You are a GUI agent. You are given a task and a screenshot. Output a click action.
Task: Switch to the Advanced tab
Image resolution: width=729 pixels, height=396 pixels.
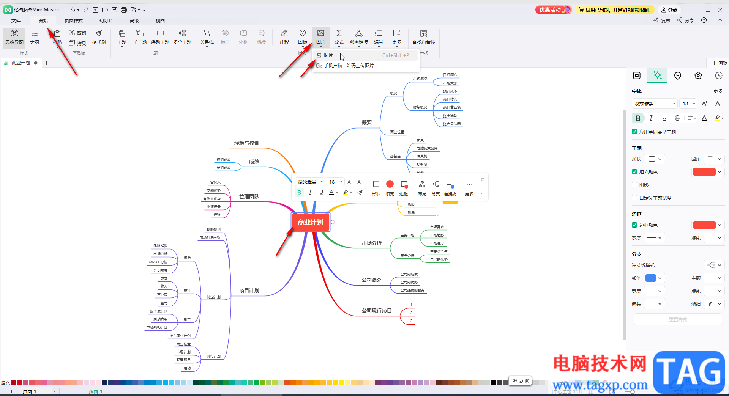[x=134, y=20]
